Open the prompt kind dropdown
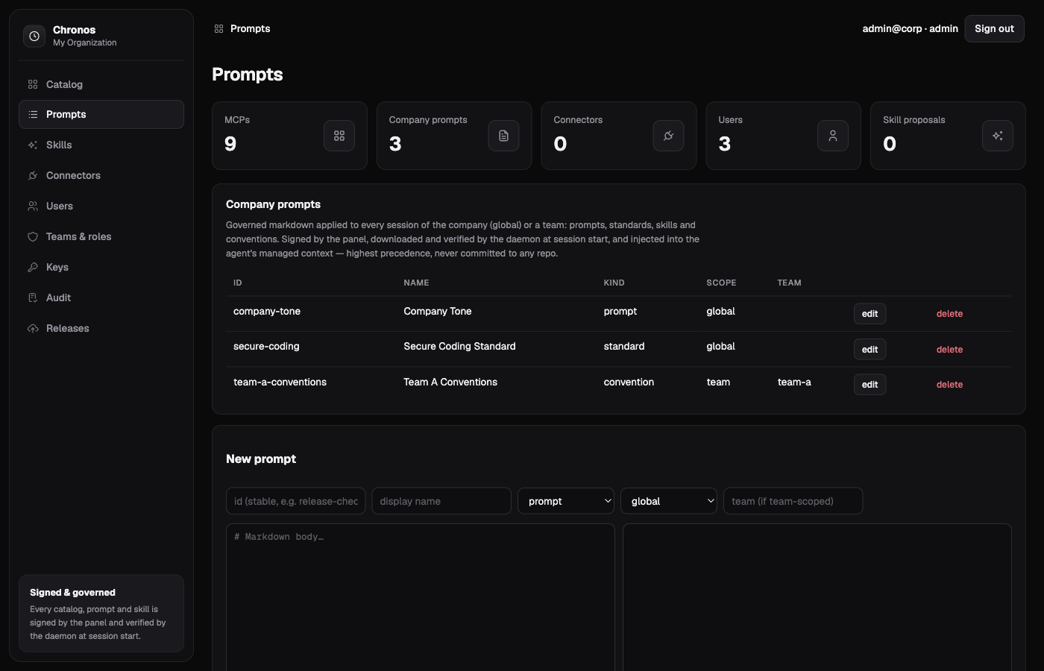The image size is (1044, 671). point(566,501)
